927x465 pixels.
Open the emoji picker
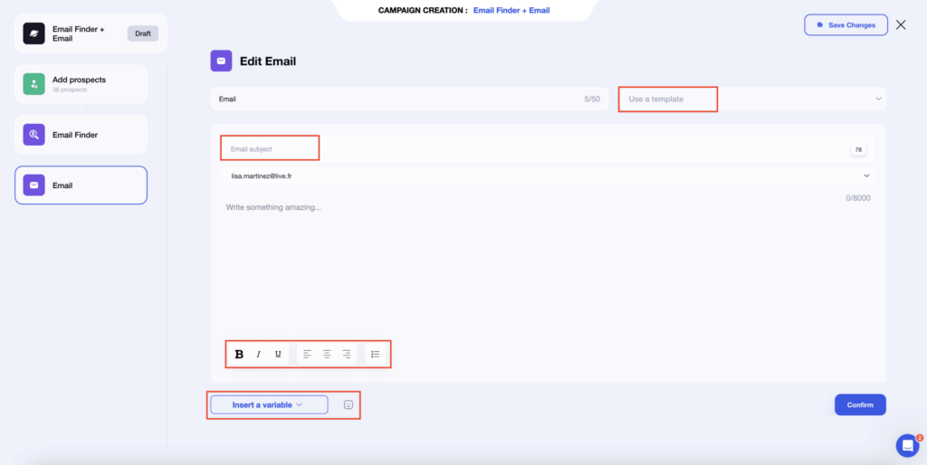pyautogui.click(x=348, y=405)
